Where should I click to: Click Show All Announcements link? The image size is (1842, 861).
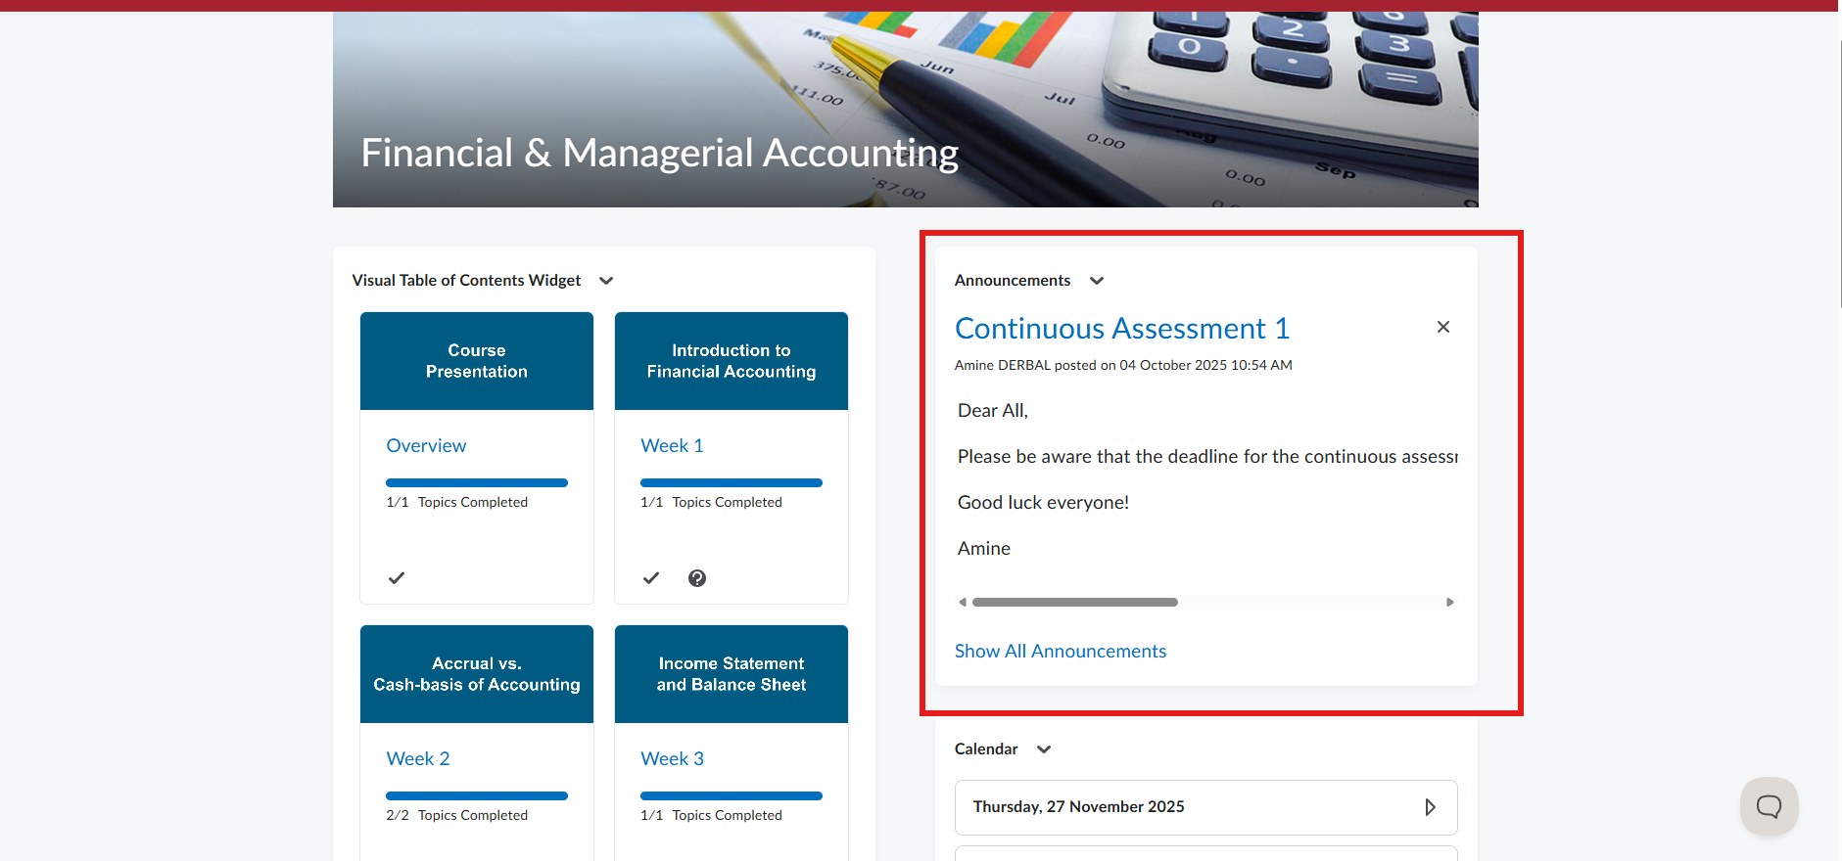click(x=1061, y=652)
